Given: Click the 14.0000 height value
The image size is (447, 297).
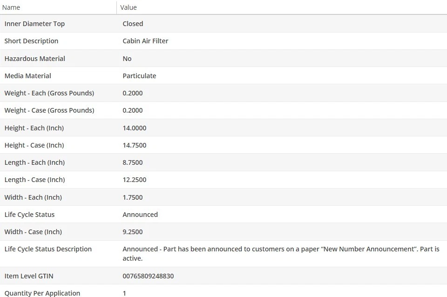Looking at the screenshot, I should [134, 128].
